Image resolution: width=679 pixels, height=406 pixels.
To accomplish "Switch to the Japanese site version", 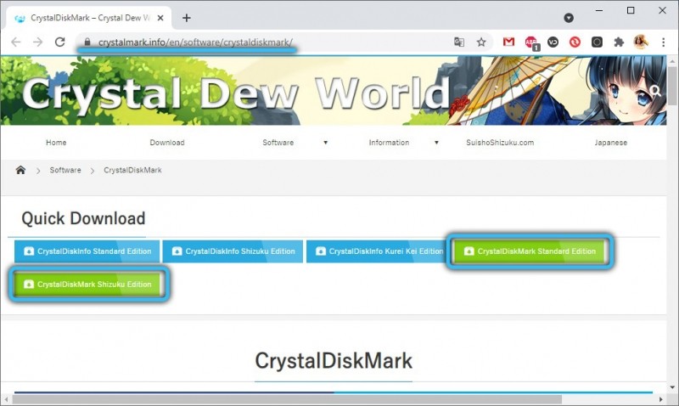I will coord(610,143).
